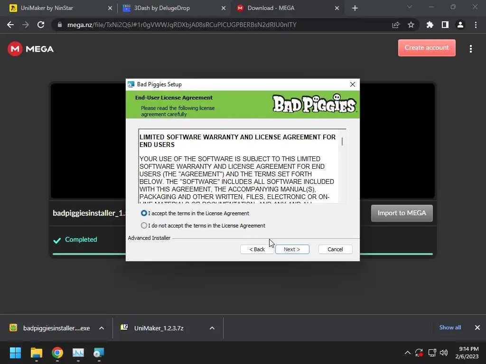Open volume control tray icon

[x=444, y=353]
